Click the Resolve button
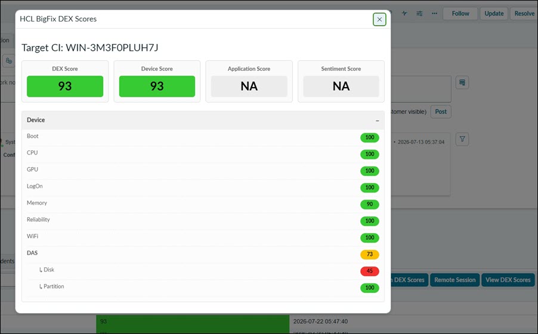The height and width of the screenshot is (334, 538). click(x=524, y=13)
